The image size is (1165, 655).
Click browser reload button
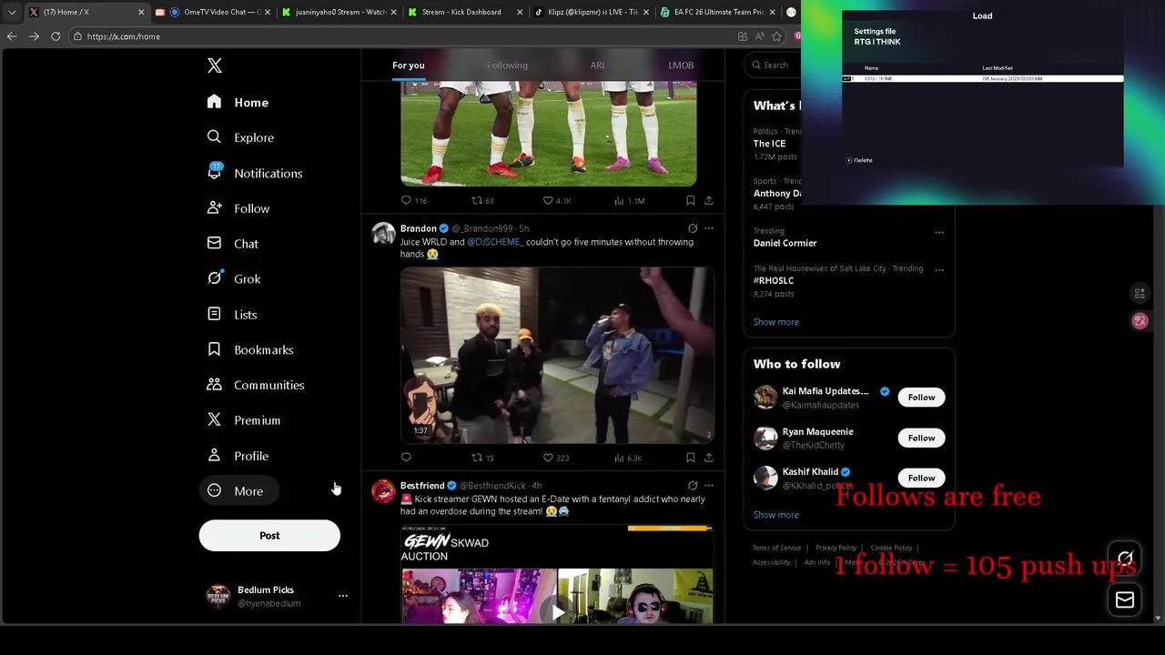coord(56,36)
